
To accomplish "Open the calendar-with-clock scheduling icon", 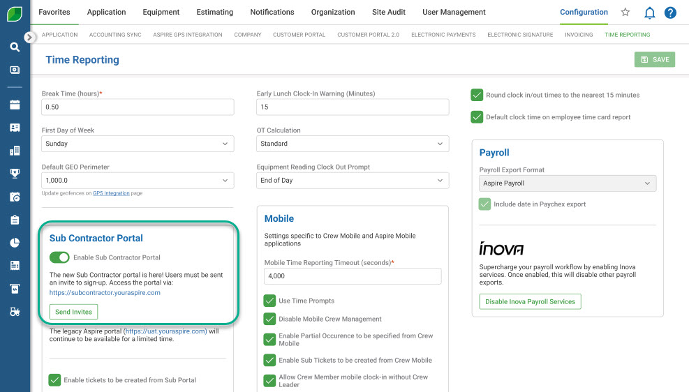I will pos(15,197).
